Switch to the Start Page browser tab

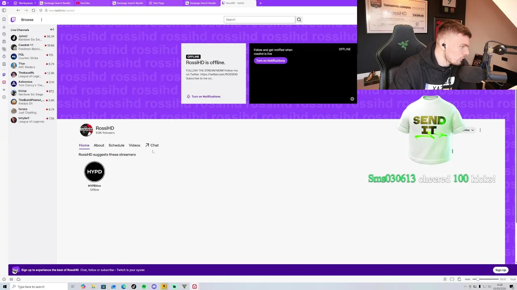[166, 3]
